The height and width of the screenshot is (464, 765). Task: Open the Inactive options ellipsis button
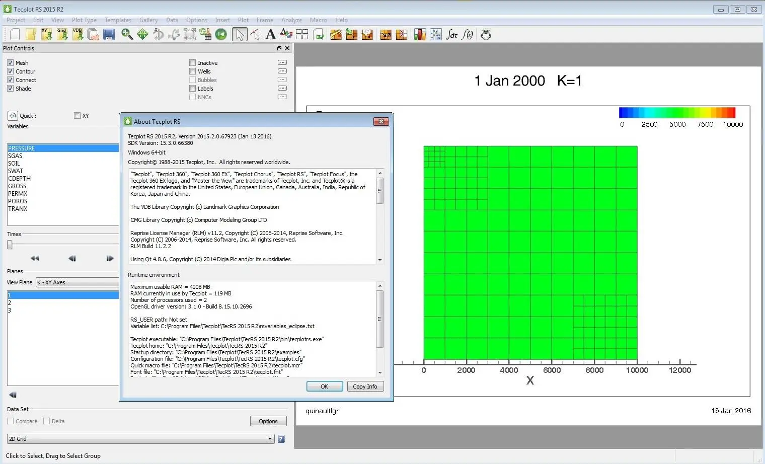pyautogui.click(x=282, y=63)
